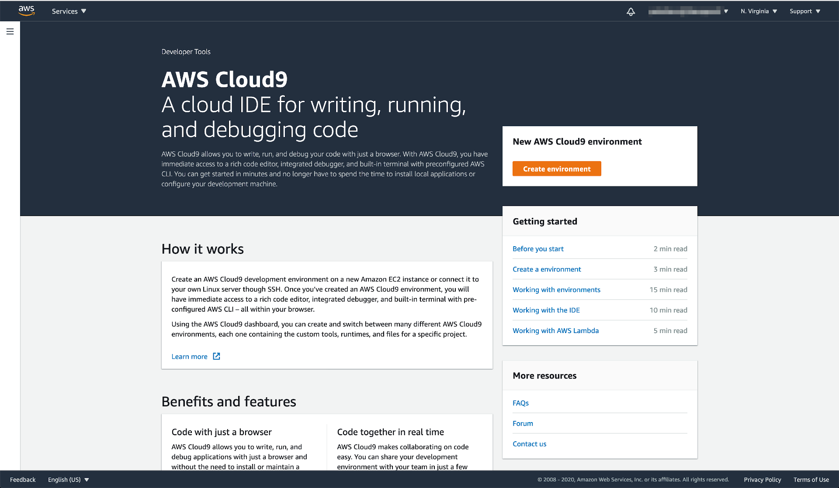
Task: Expand the Services dropdown menu
Action: pyautogui.click(x=69, y=10)
